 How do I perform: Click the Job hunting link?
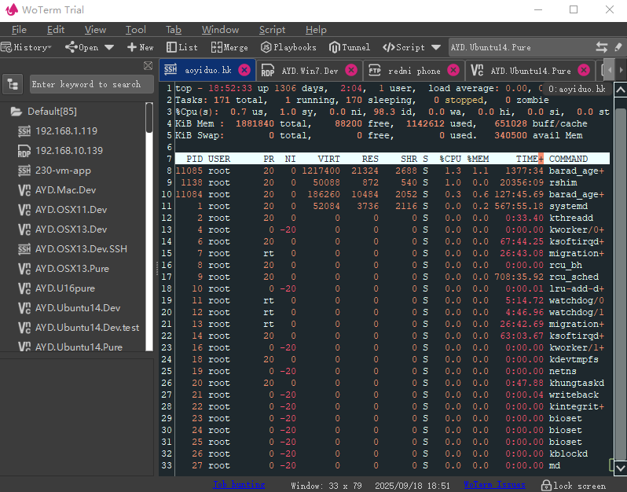point(239,485)
